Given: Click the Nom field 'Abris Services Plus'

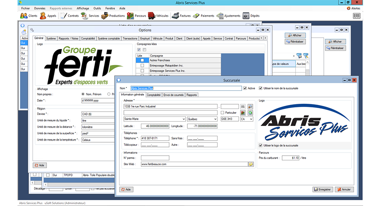Looking at the screenshot, I should pyautogui.click(x=186, y=88).
